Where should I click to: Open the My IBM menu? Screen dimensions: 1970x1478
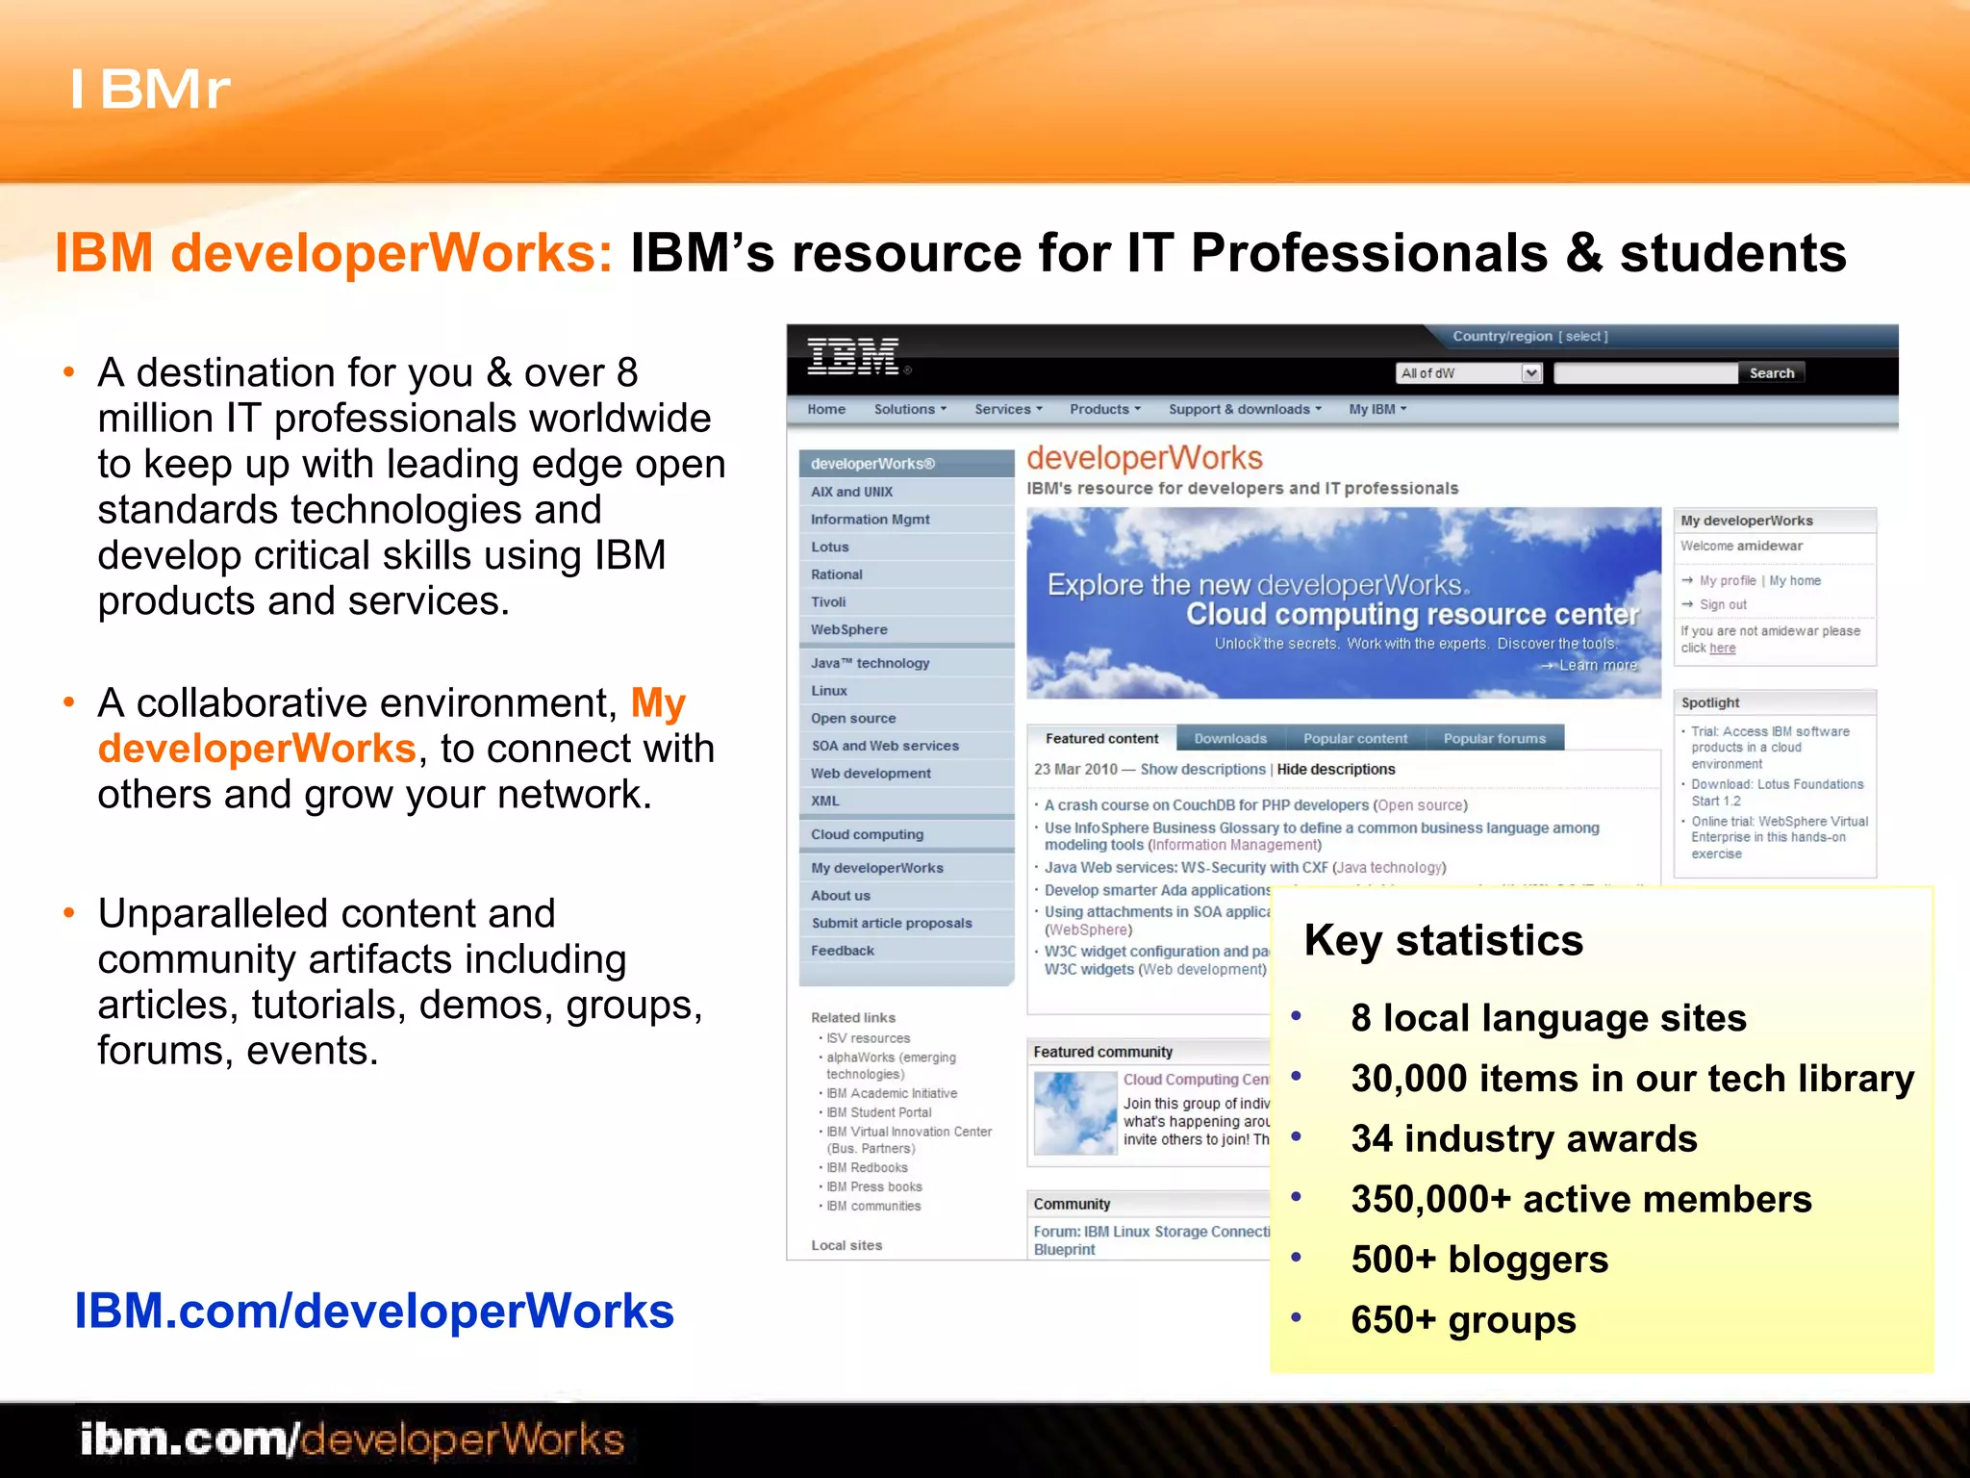[x=1376, y=409]
